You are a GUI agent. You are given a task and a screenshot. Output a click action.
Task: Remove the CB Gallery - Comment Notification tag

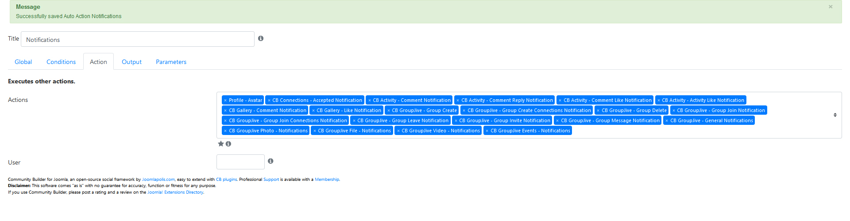pyautogui.click(x=225, y=111)
